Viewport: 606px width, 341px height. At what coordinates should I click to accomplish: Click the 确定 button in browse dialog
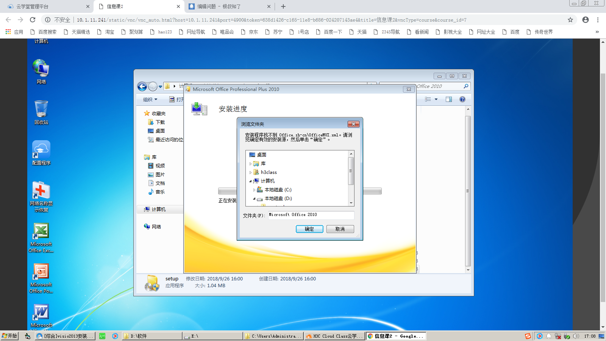point(309,229)
